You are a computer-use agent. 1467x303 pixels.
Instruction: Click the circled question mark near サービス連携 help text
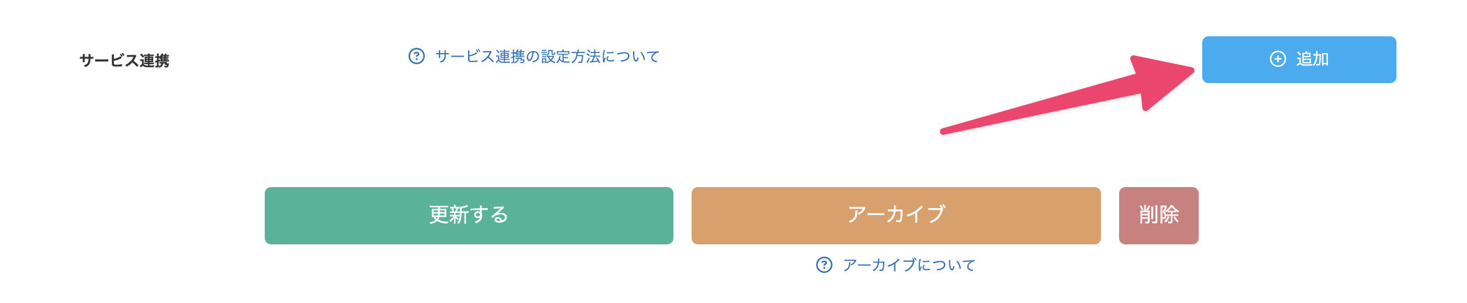click(416, 56)
